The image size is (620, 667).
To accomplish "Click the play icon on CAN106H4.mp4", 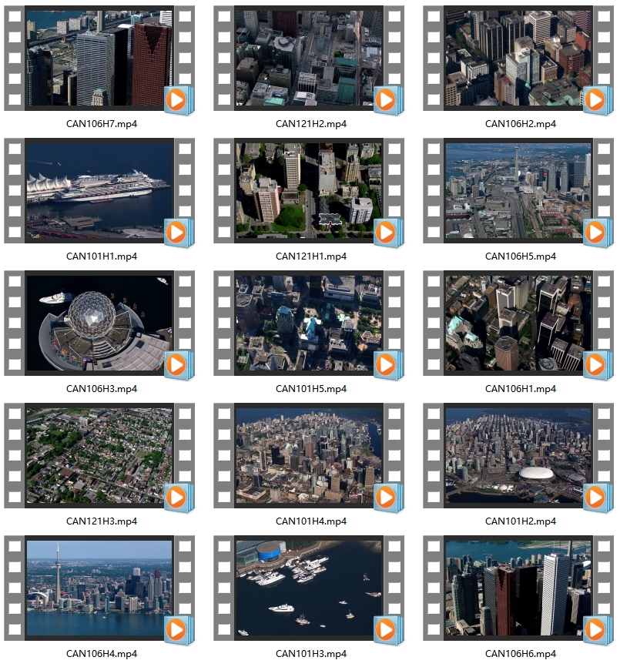I will point(179,630).
